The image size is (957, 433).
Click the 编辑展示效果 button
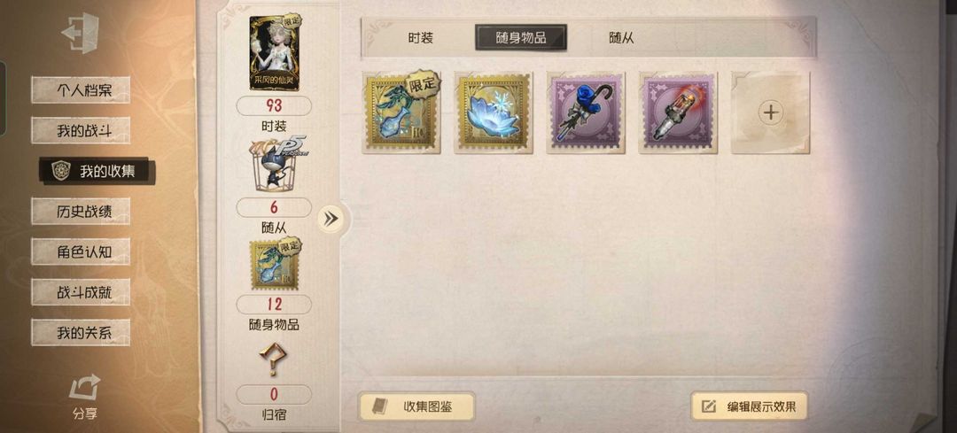(749, 406)
